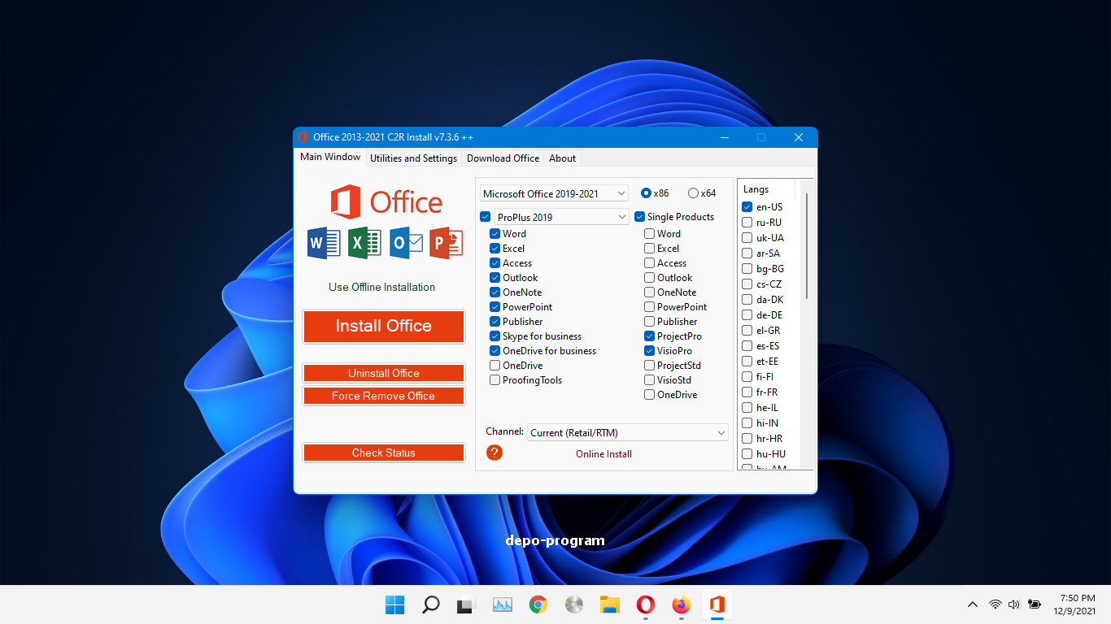This screenshot has width=1111, height=624.
Task: Switch to the Download Office tab
Action: 503,158
